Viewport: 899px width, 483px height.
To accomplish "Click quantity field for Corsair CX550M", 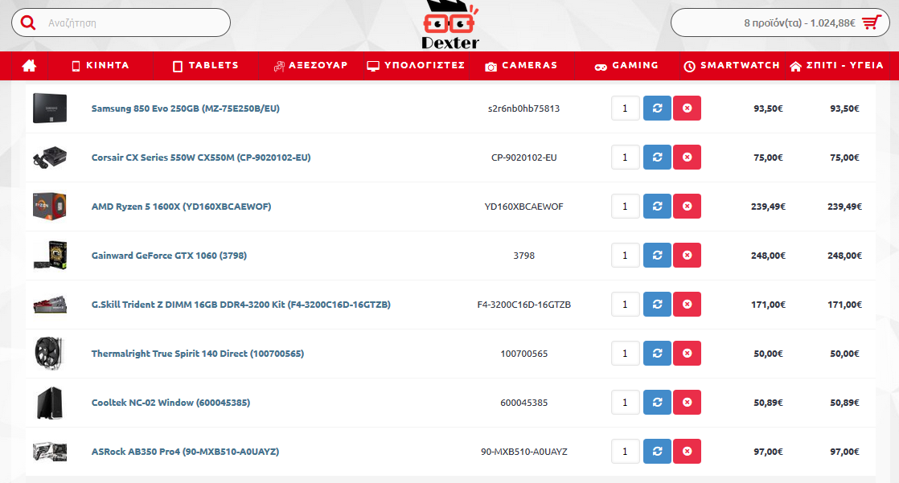I will point(626,157).
